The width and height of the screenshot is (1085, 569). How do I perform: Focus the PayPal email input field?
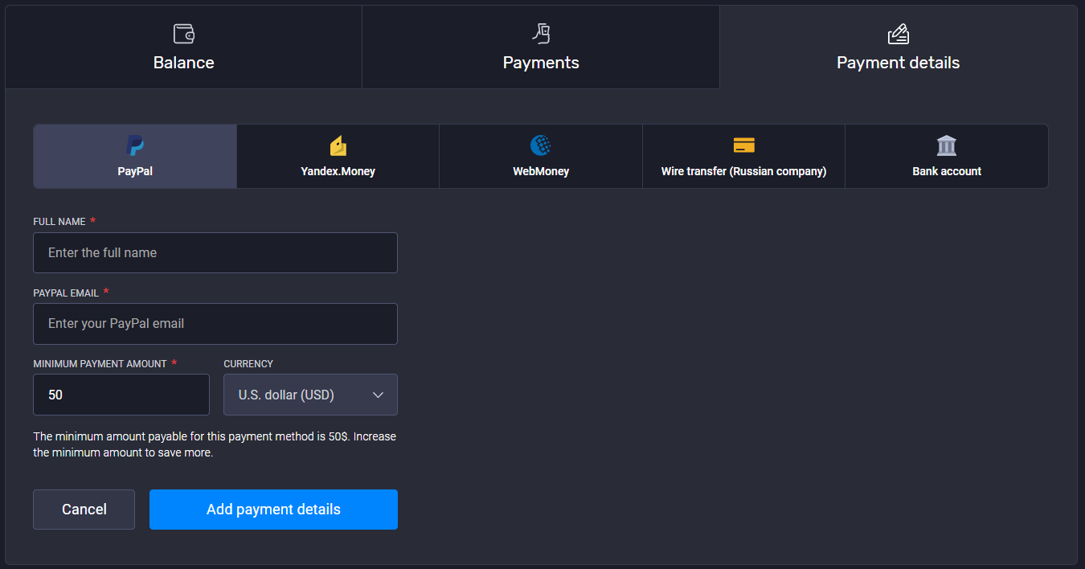point(215,324)
